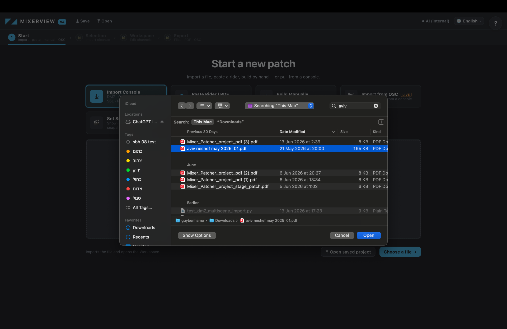
Task: Click Show Options button
Action: tap(197, 236)
